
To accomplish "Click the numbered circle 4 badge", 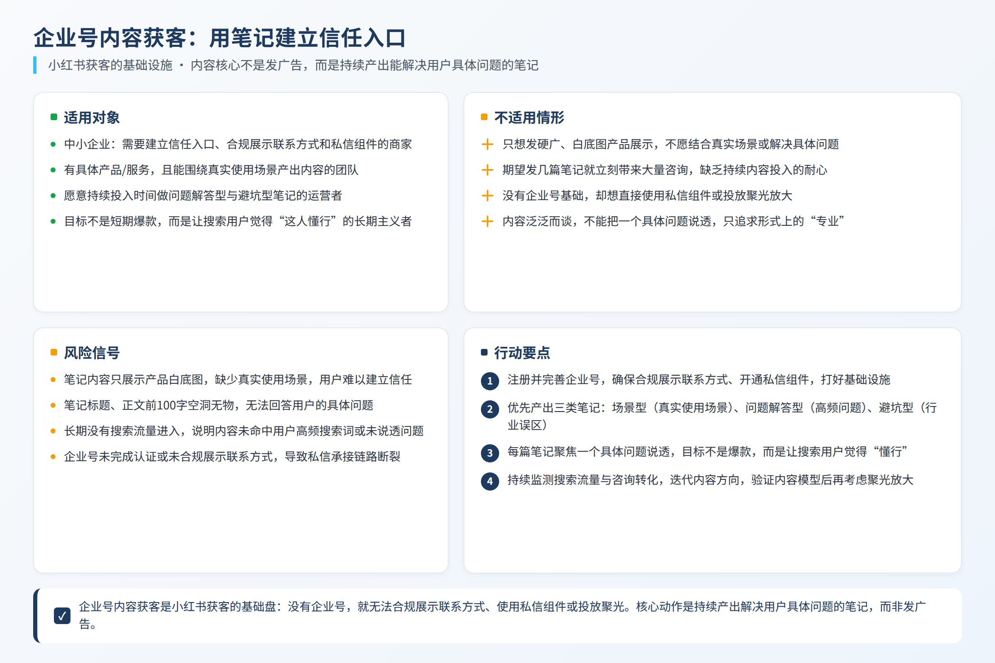I will (490, 481).
